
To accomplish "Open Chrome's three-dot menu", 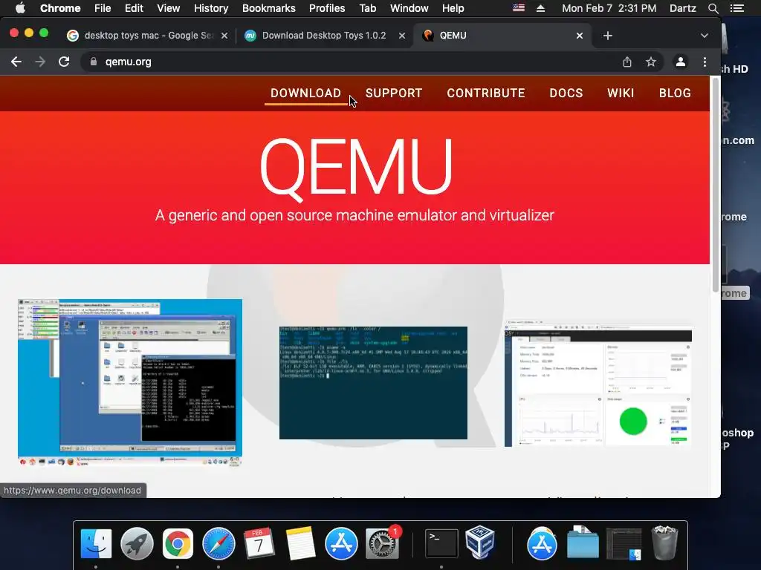I will coord(705,62).
